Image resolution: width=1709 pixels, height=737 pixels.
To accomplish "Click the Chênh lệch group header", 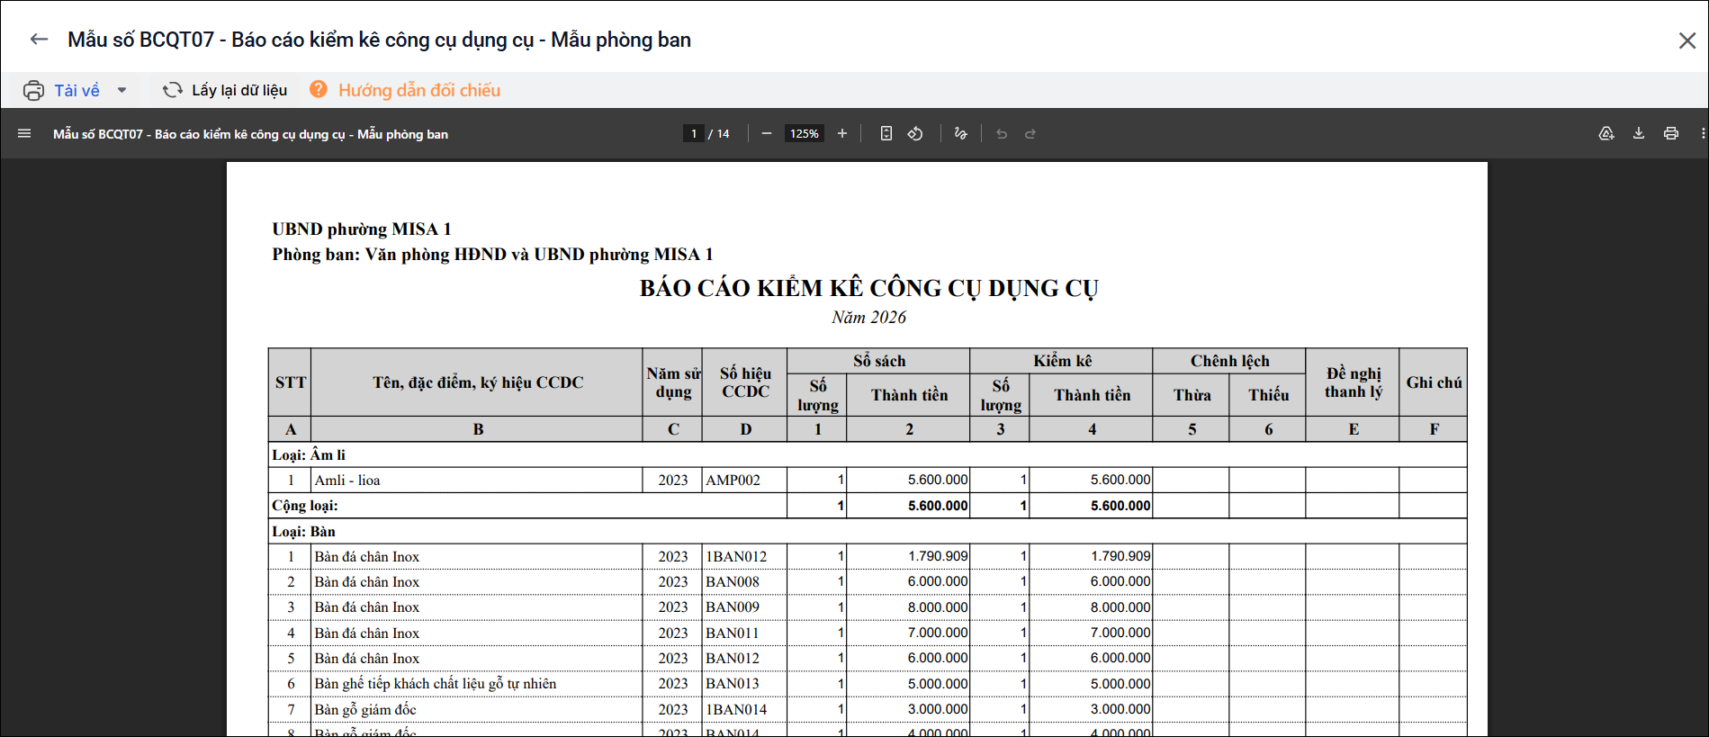I will tap(1229, 361).
